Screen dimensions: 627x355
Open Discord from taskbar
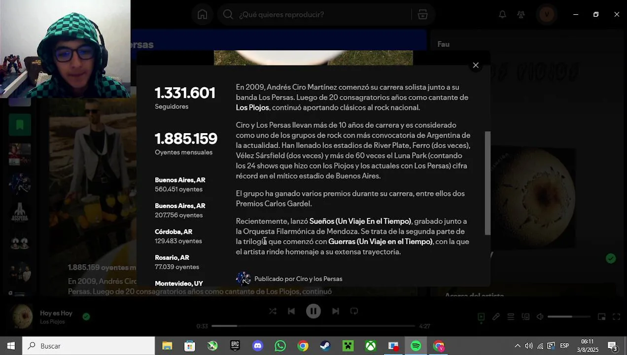point(258,346)
